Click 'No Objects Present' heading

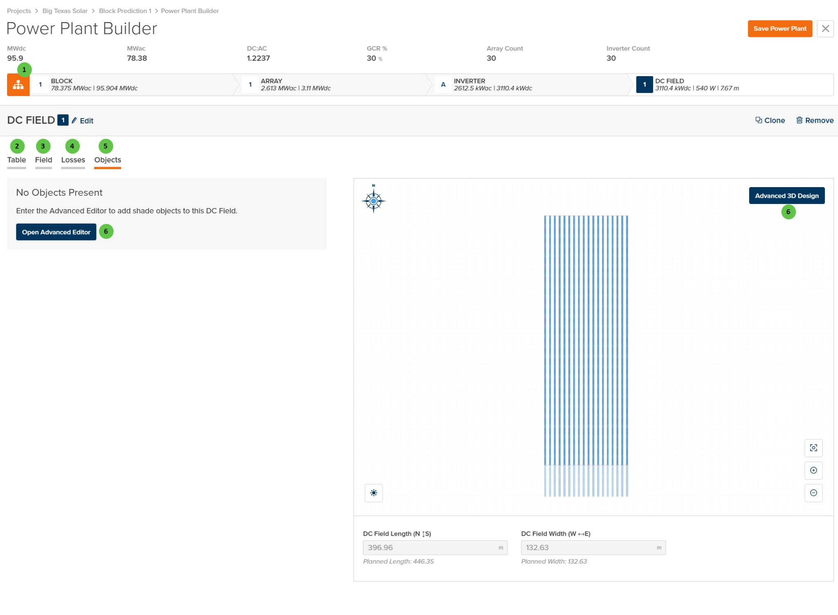tap(59, 192)
